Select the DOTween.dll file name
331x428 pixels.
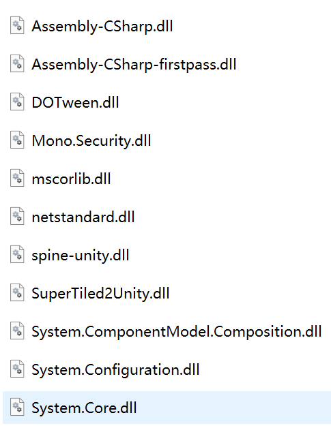coord(75,103)
